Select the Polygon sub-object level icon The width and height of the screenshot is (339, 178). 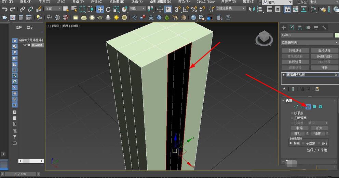tap(314, 107)
